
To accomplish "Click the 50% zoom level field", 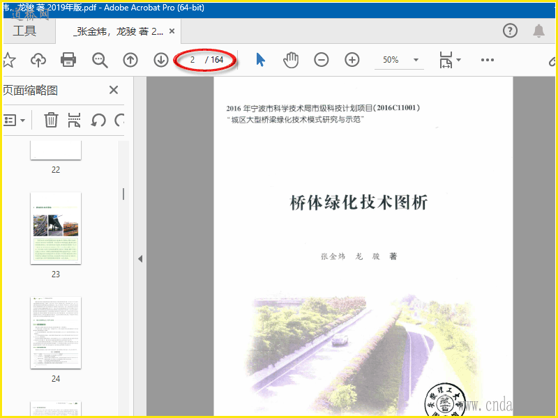I will (391, 60).
